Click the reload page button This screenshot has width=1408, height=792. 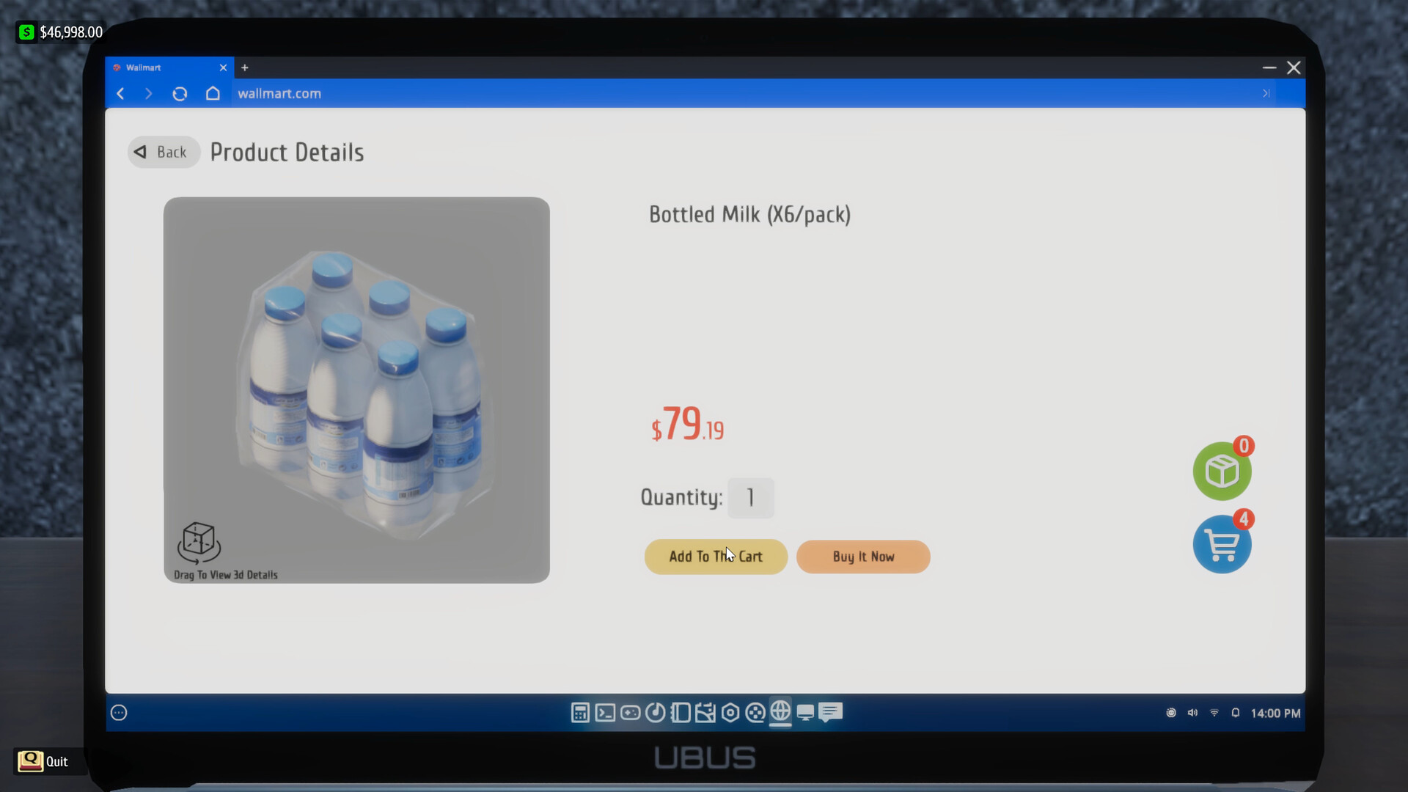click(181, 93)
